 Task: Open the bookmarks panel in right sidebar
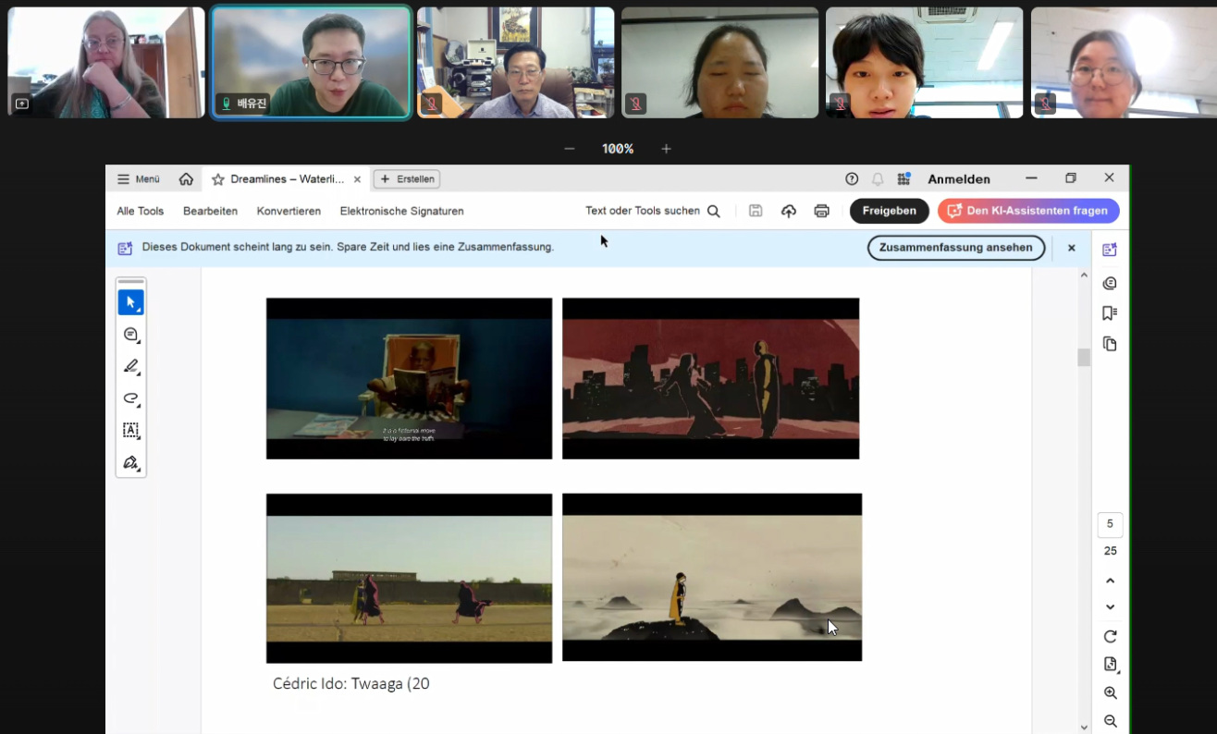pyautogui.click(x=1110, y=313)
